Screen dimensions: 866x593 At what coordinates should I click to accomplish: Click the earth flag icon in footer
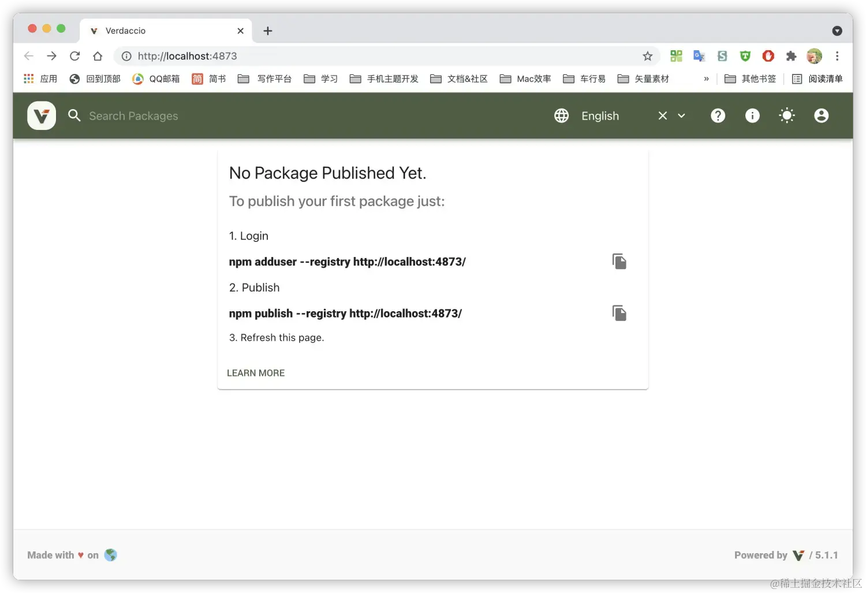pyautogui.click(x=110, y=555)
